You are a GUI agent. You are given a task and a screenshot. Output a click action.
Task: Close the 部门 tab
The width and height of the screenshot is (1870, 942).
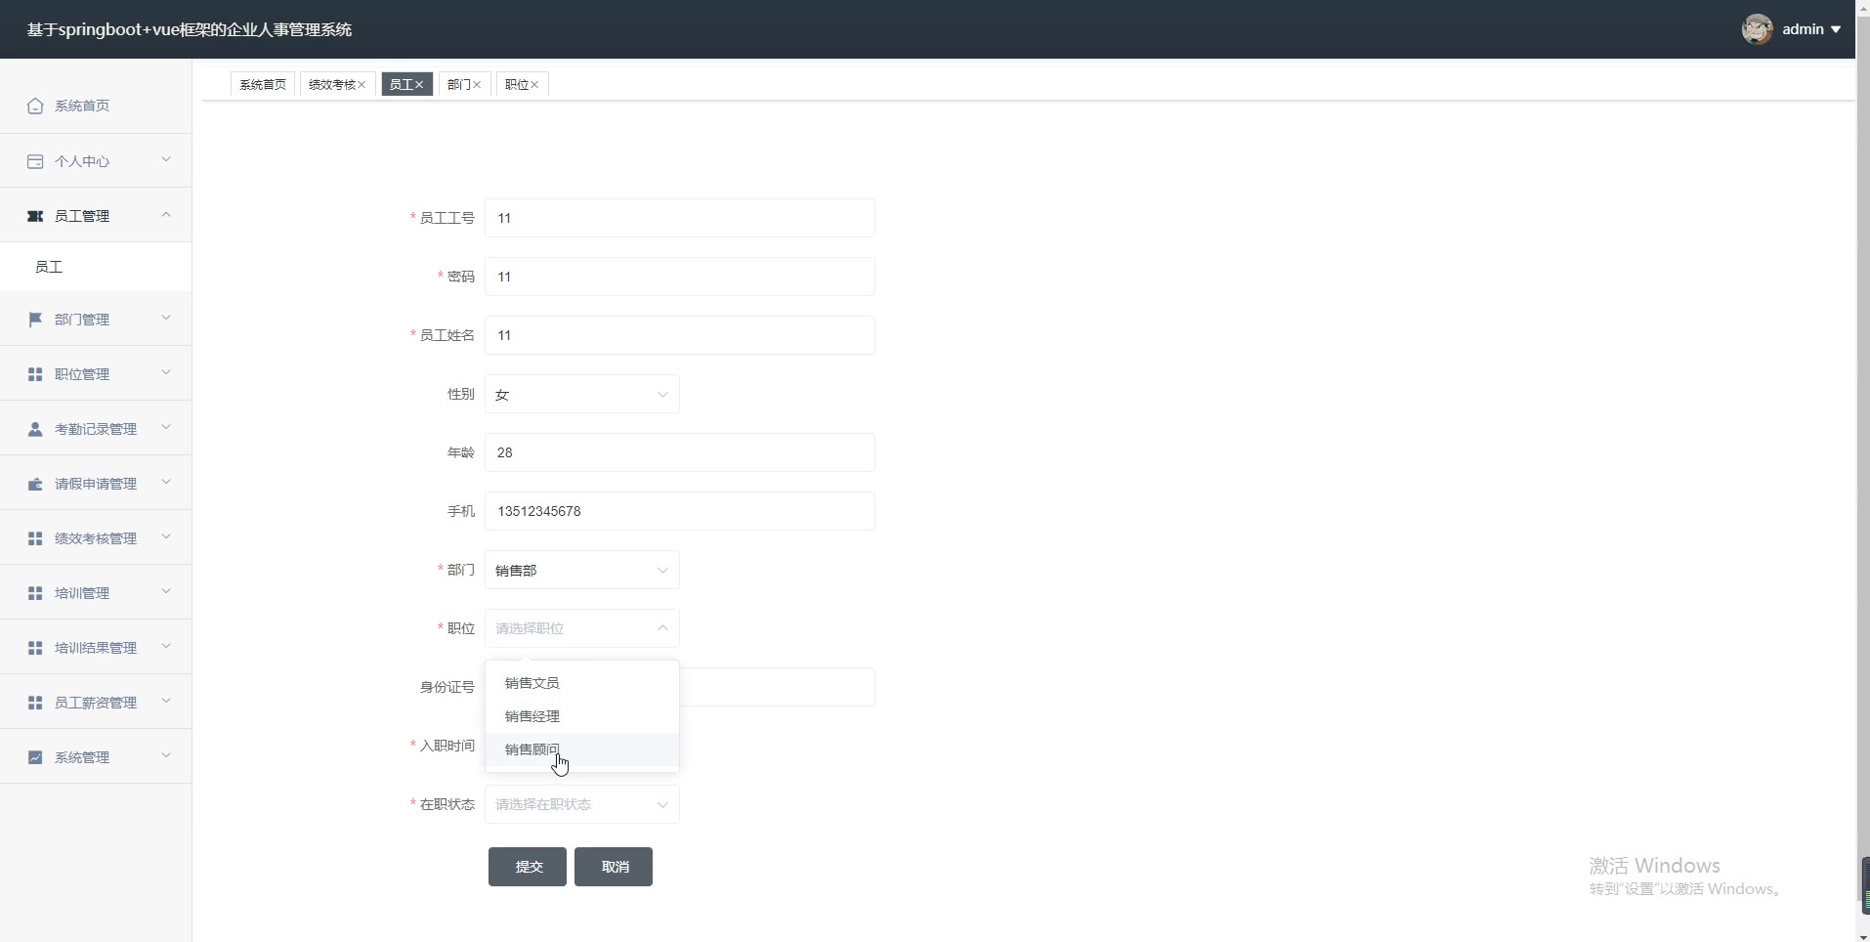point(477,85)
